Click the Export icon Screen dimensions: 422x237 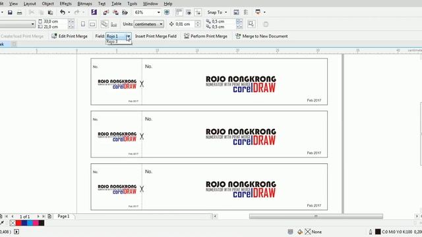point(115,13)
